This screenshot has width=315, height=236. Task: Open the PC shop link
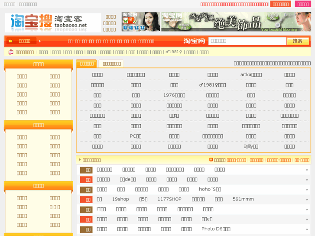(136, 136)
